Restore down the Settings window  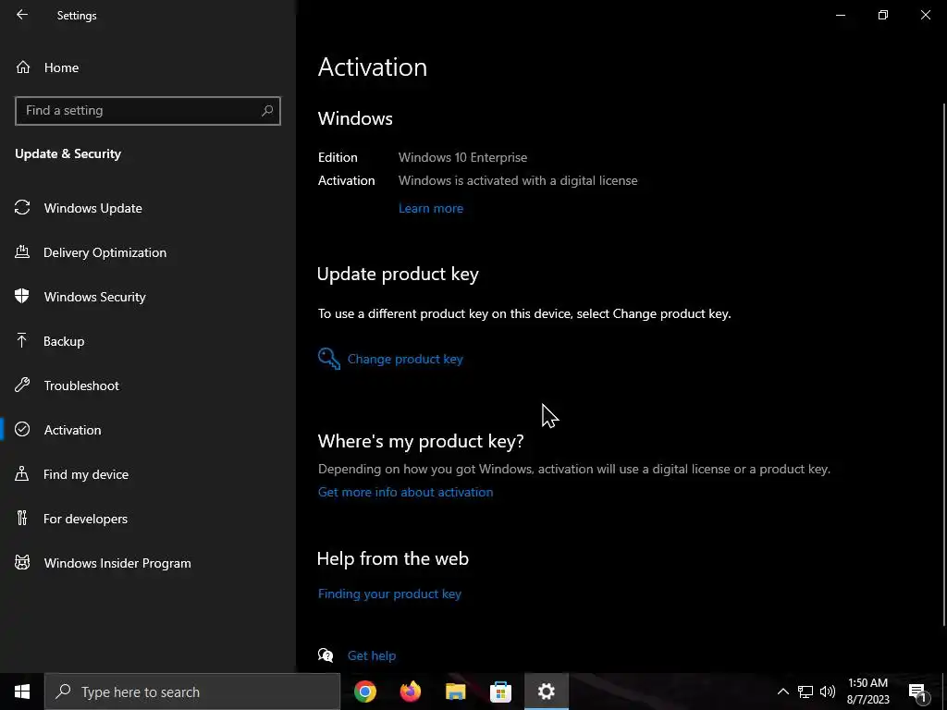pos(883,15)
